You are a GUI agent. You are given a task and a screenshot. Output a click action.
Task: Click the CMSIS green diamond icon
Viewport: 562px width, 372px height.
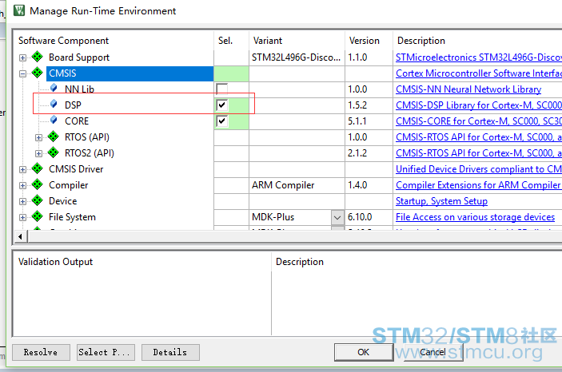38,73
